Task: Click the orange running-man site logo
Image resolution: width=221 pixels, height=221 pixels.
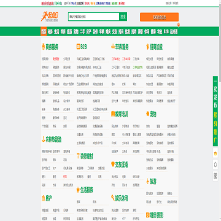Action: pyautogui.click(x=50, y=17)
